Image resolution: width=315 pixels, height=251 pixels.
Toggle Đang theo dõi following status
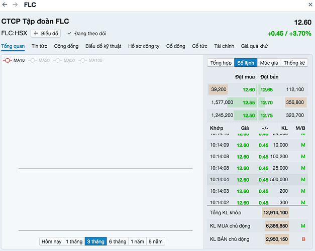(x=87, y=34)
